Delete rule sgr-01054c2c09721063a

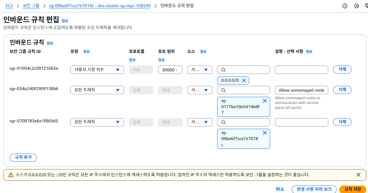tap(342, 69)
